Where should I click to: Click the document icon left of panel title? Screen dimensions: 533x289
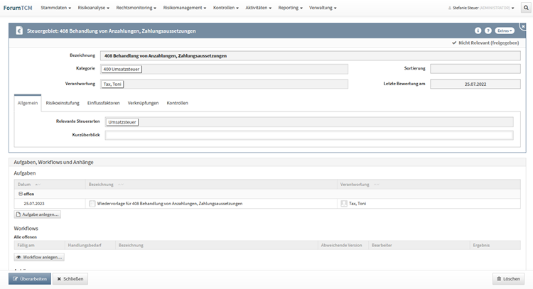(x=18, y=31)
